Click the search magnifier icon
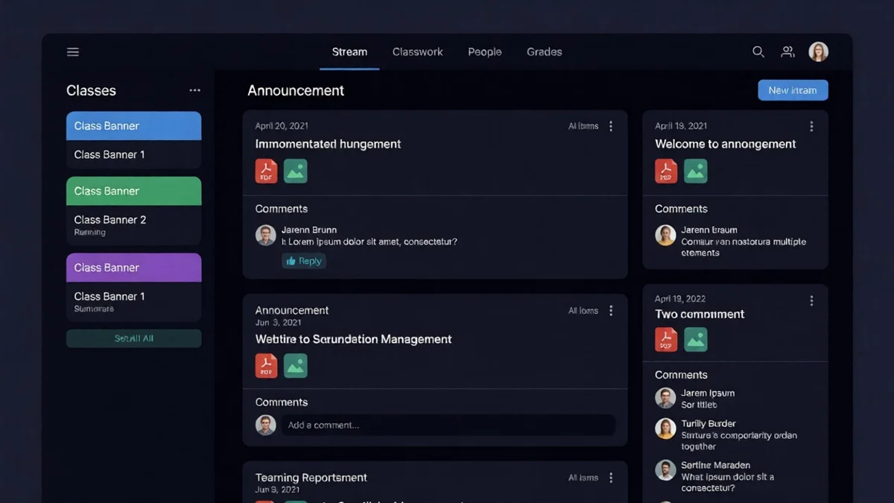 click(758, 52)
